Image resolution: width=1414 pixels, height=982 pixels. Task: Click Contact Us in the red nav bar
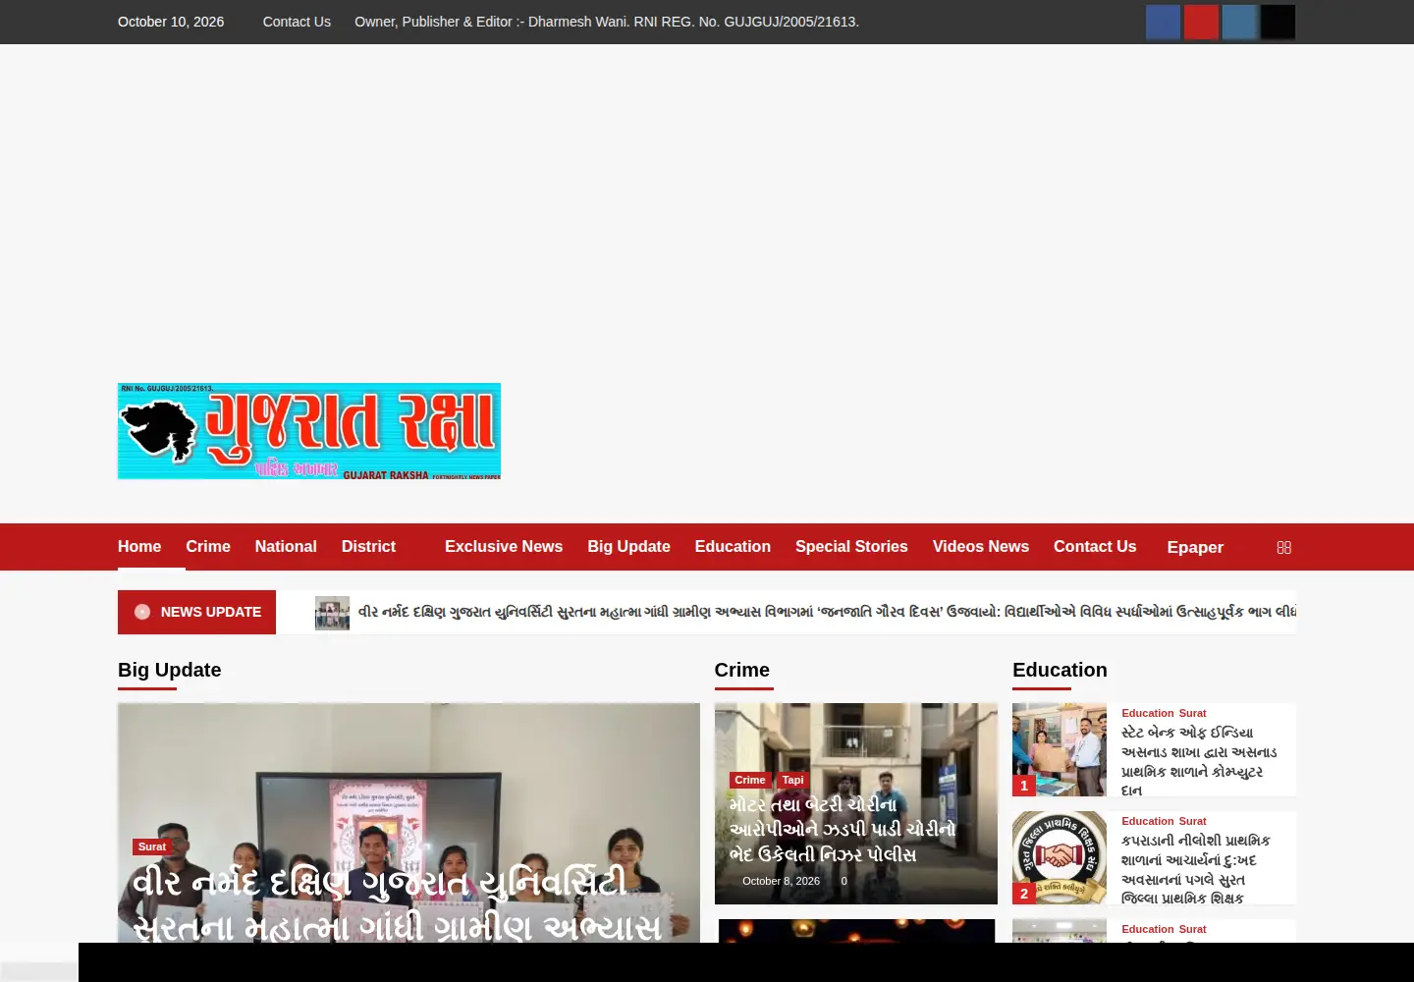tap(1095, 546)
